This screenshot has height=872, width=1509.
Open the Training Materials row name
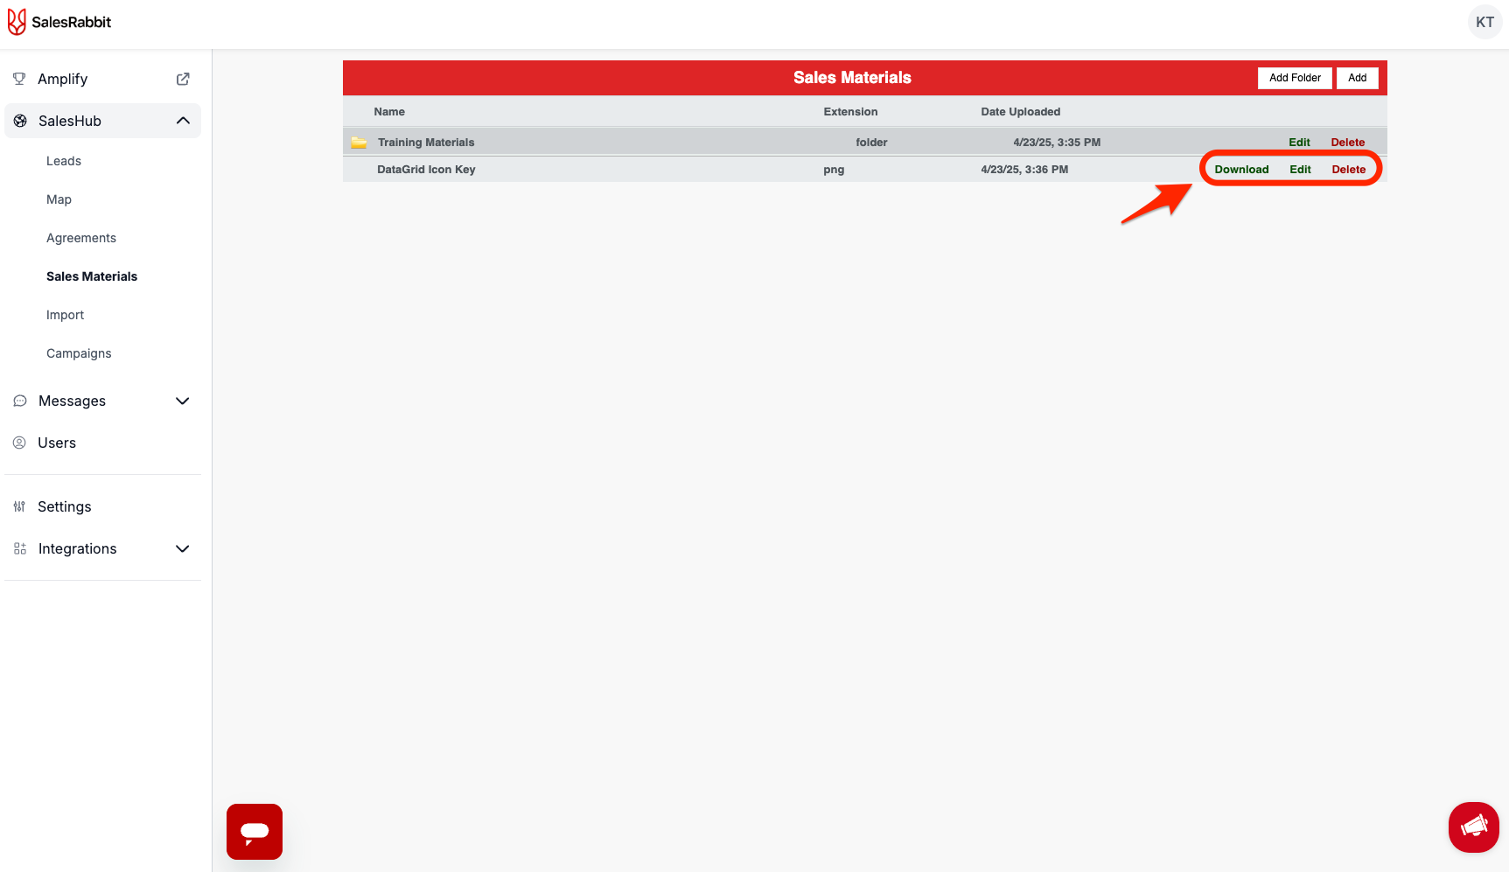coord(426,143)
